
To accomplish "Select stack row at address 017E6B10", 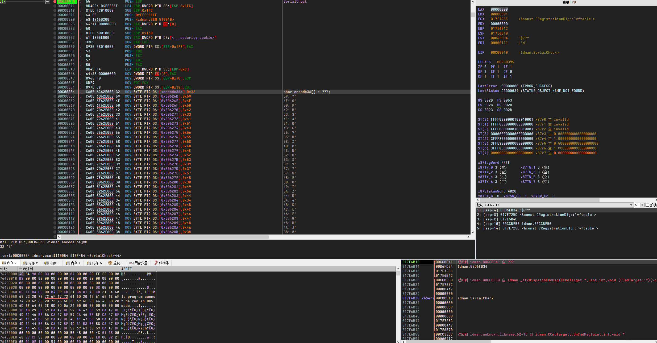I will tap(529, 262).
